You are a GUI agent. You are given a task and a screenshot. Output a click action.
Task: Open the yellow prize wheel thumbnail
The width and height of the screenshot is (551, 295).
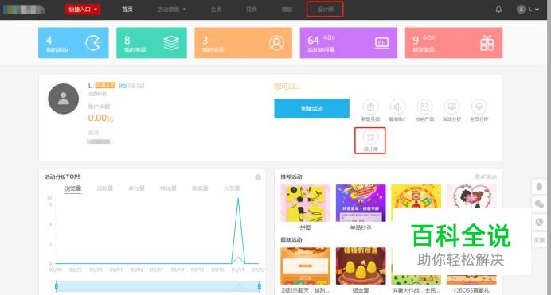[x=416, y=196]
